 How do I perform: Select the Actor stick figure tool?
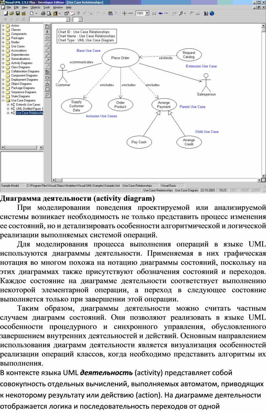click(x=48, y=32)
